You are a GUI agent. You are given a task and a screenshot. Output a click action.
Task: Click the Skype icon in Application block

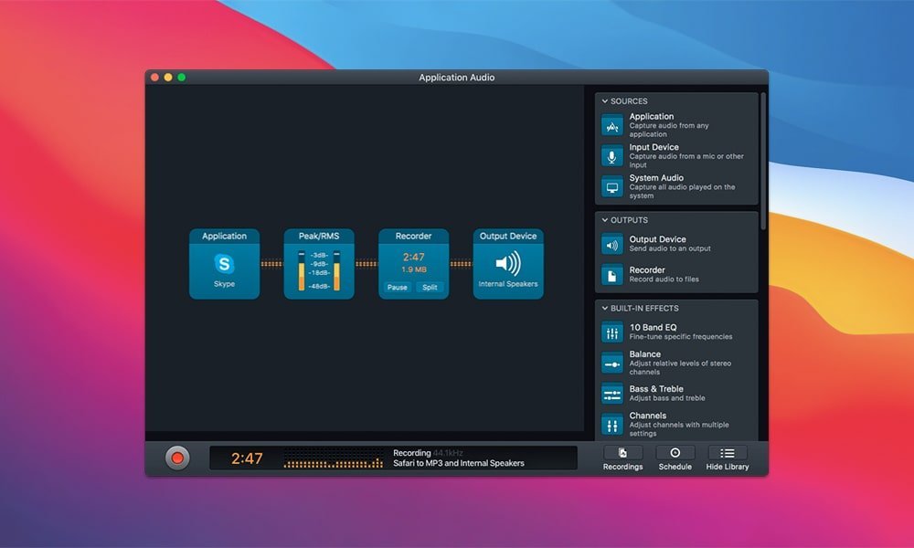(x=224, y=264)
